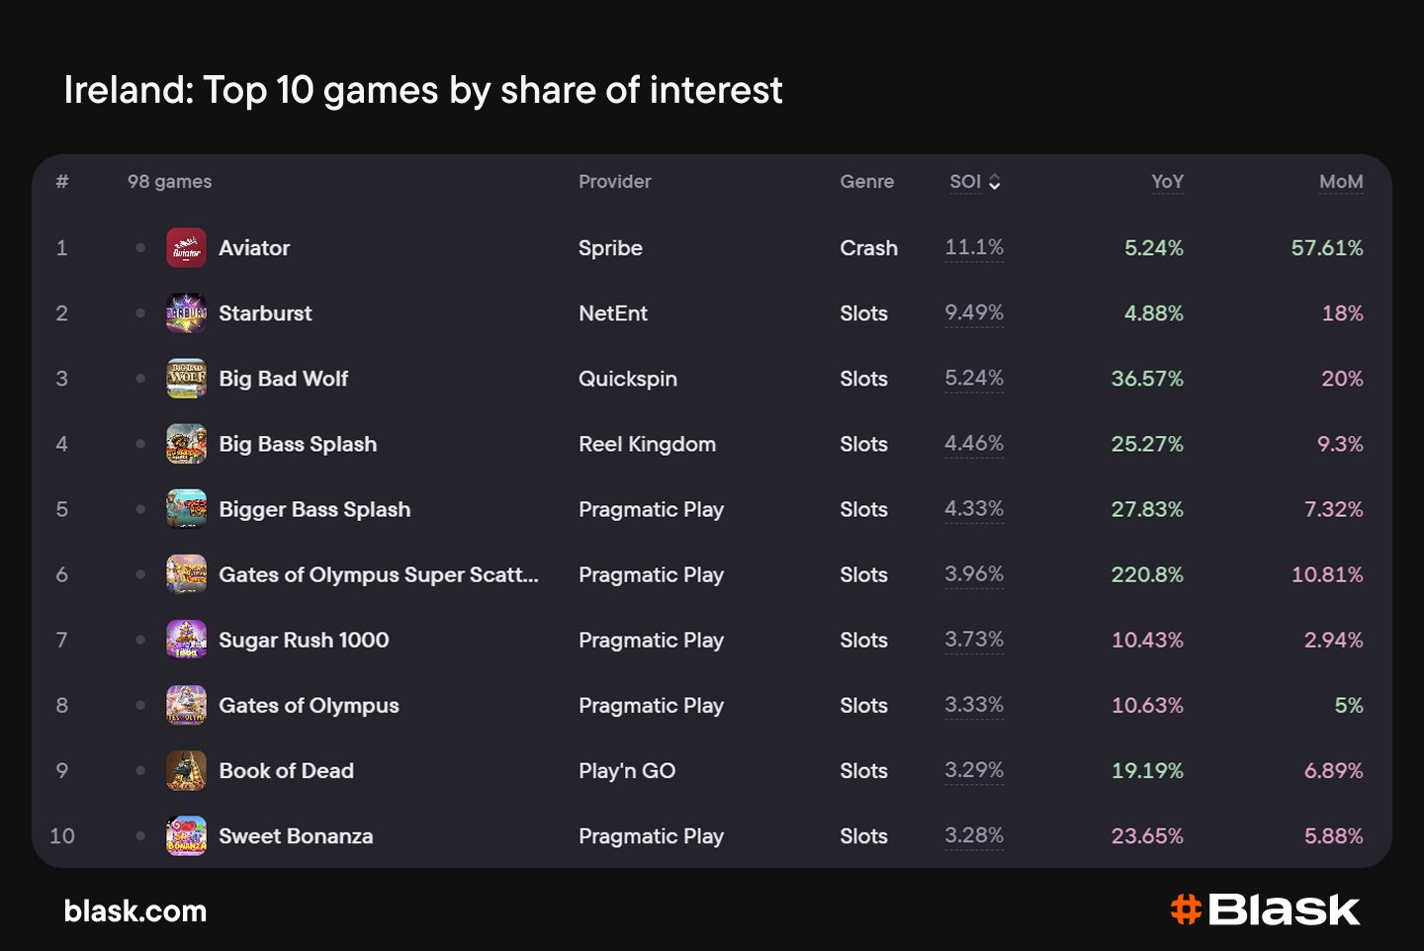The width and height of the screenshot is (1424, 951).
Task: Select the 11.1% SOI value
Action: click(974, 247)
